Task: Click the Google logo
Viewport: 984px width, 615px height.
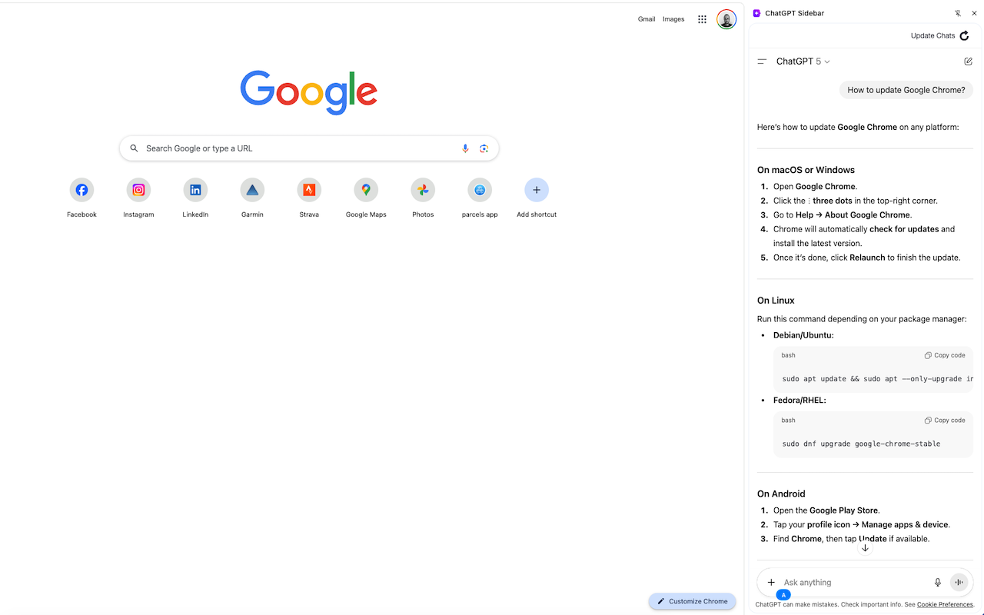Action: point(309,92)
